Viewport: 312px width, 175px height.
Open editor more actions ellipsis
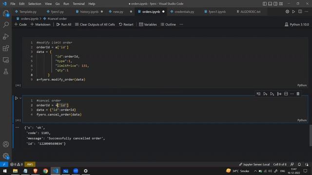click(x=307, y=12)
